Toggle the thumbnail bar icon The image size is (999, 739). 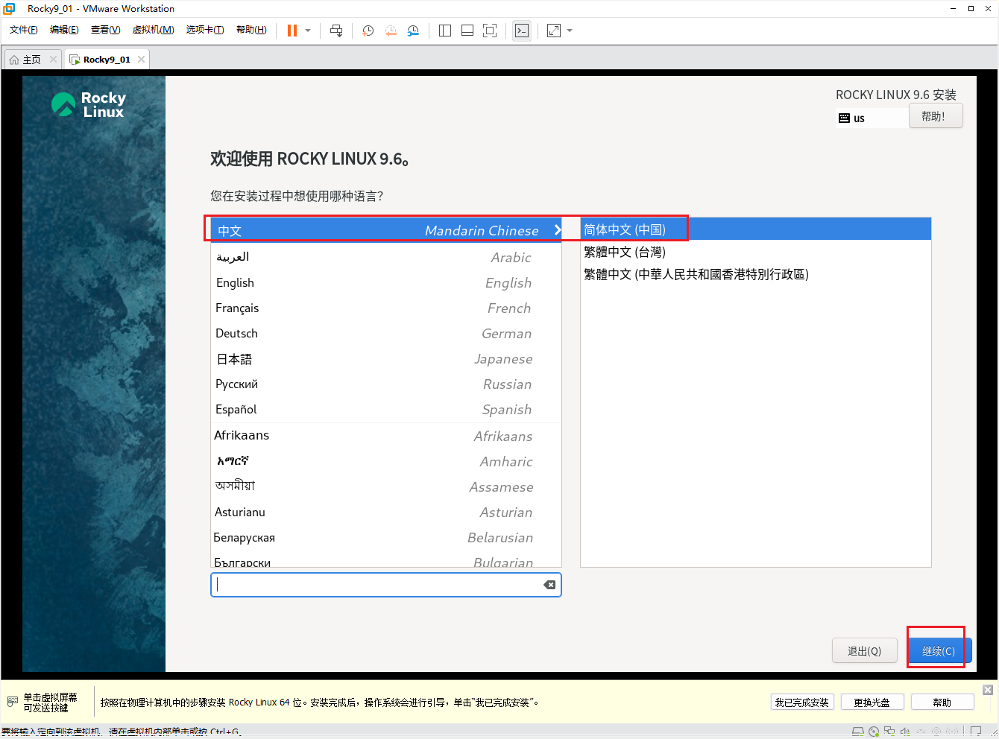pyautogui.click(x=467, y=31)
